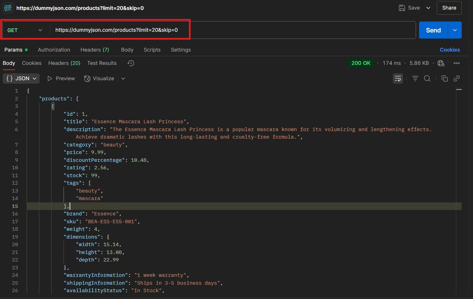Open response Headers (20) tab
The image size is (473, 299).
click(x=64, y=63)
